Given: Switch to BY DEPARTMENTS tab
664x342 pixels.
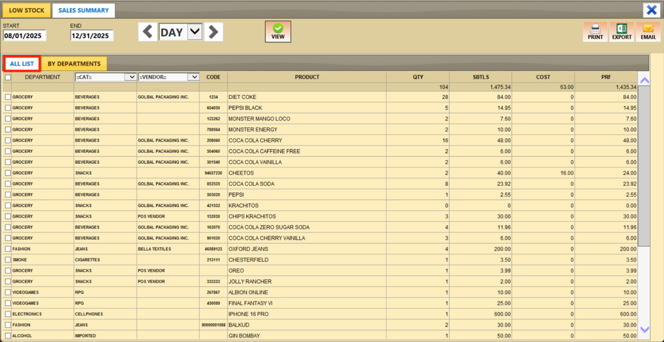Looking at the screenshot, I should pyautogui.click(x=74, y=64).
